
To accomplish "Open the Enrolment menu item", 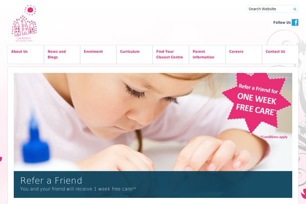I will pyautogui.click(x=93, y=52).
